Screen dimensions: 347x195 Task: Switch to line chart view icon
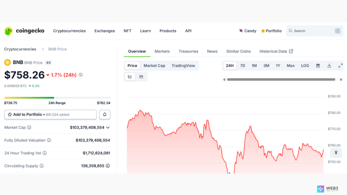click(130, 77)
